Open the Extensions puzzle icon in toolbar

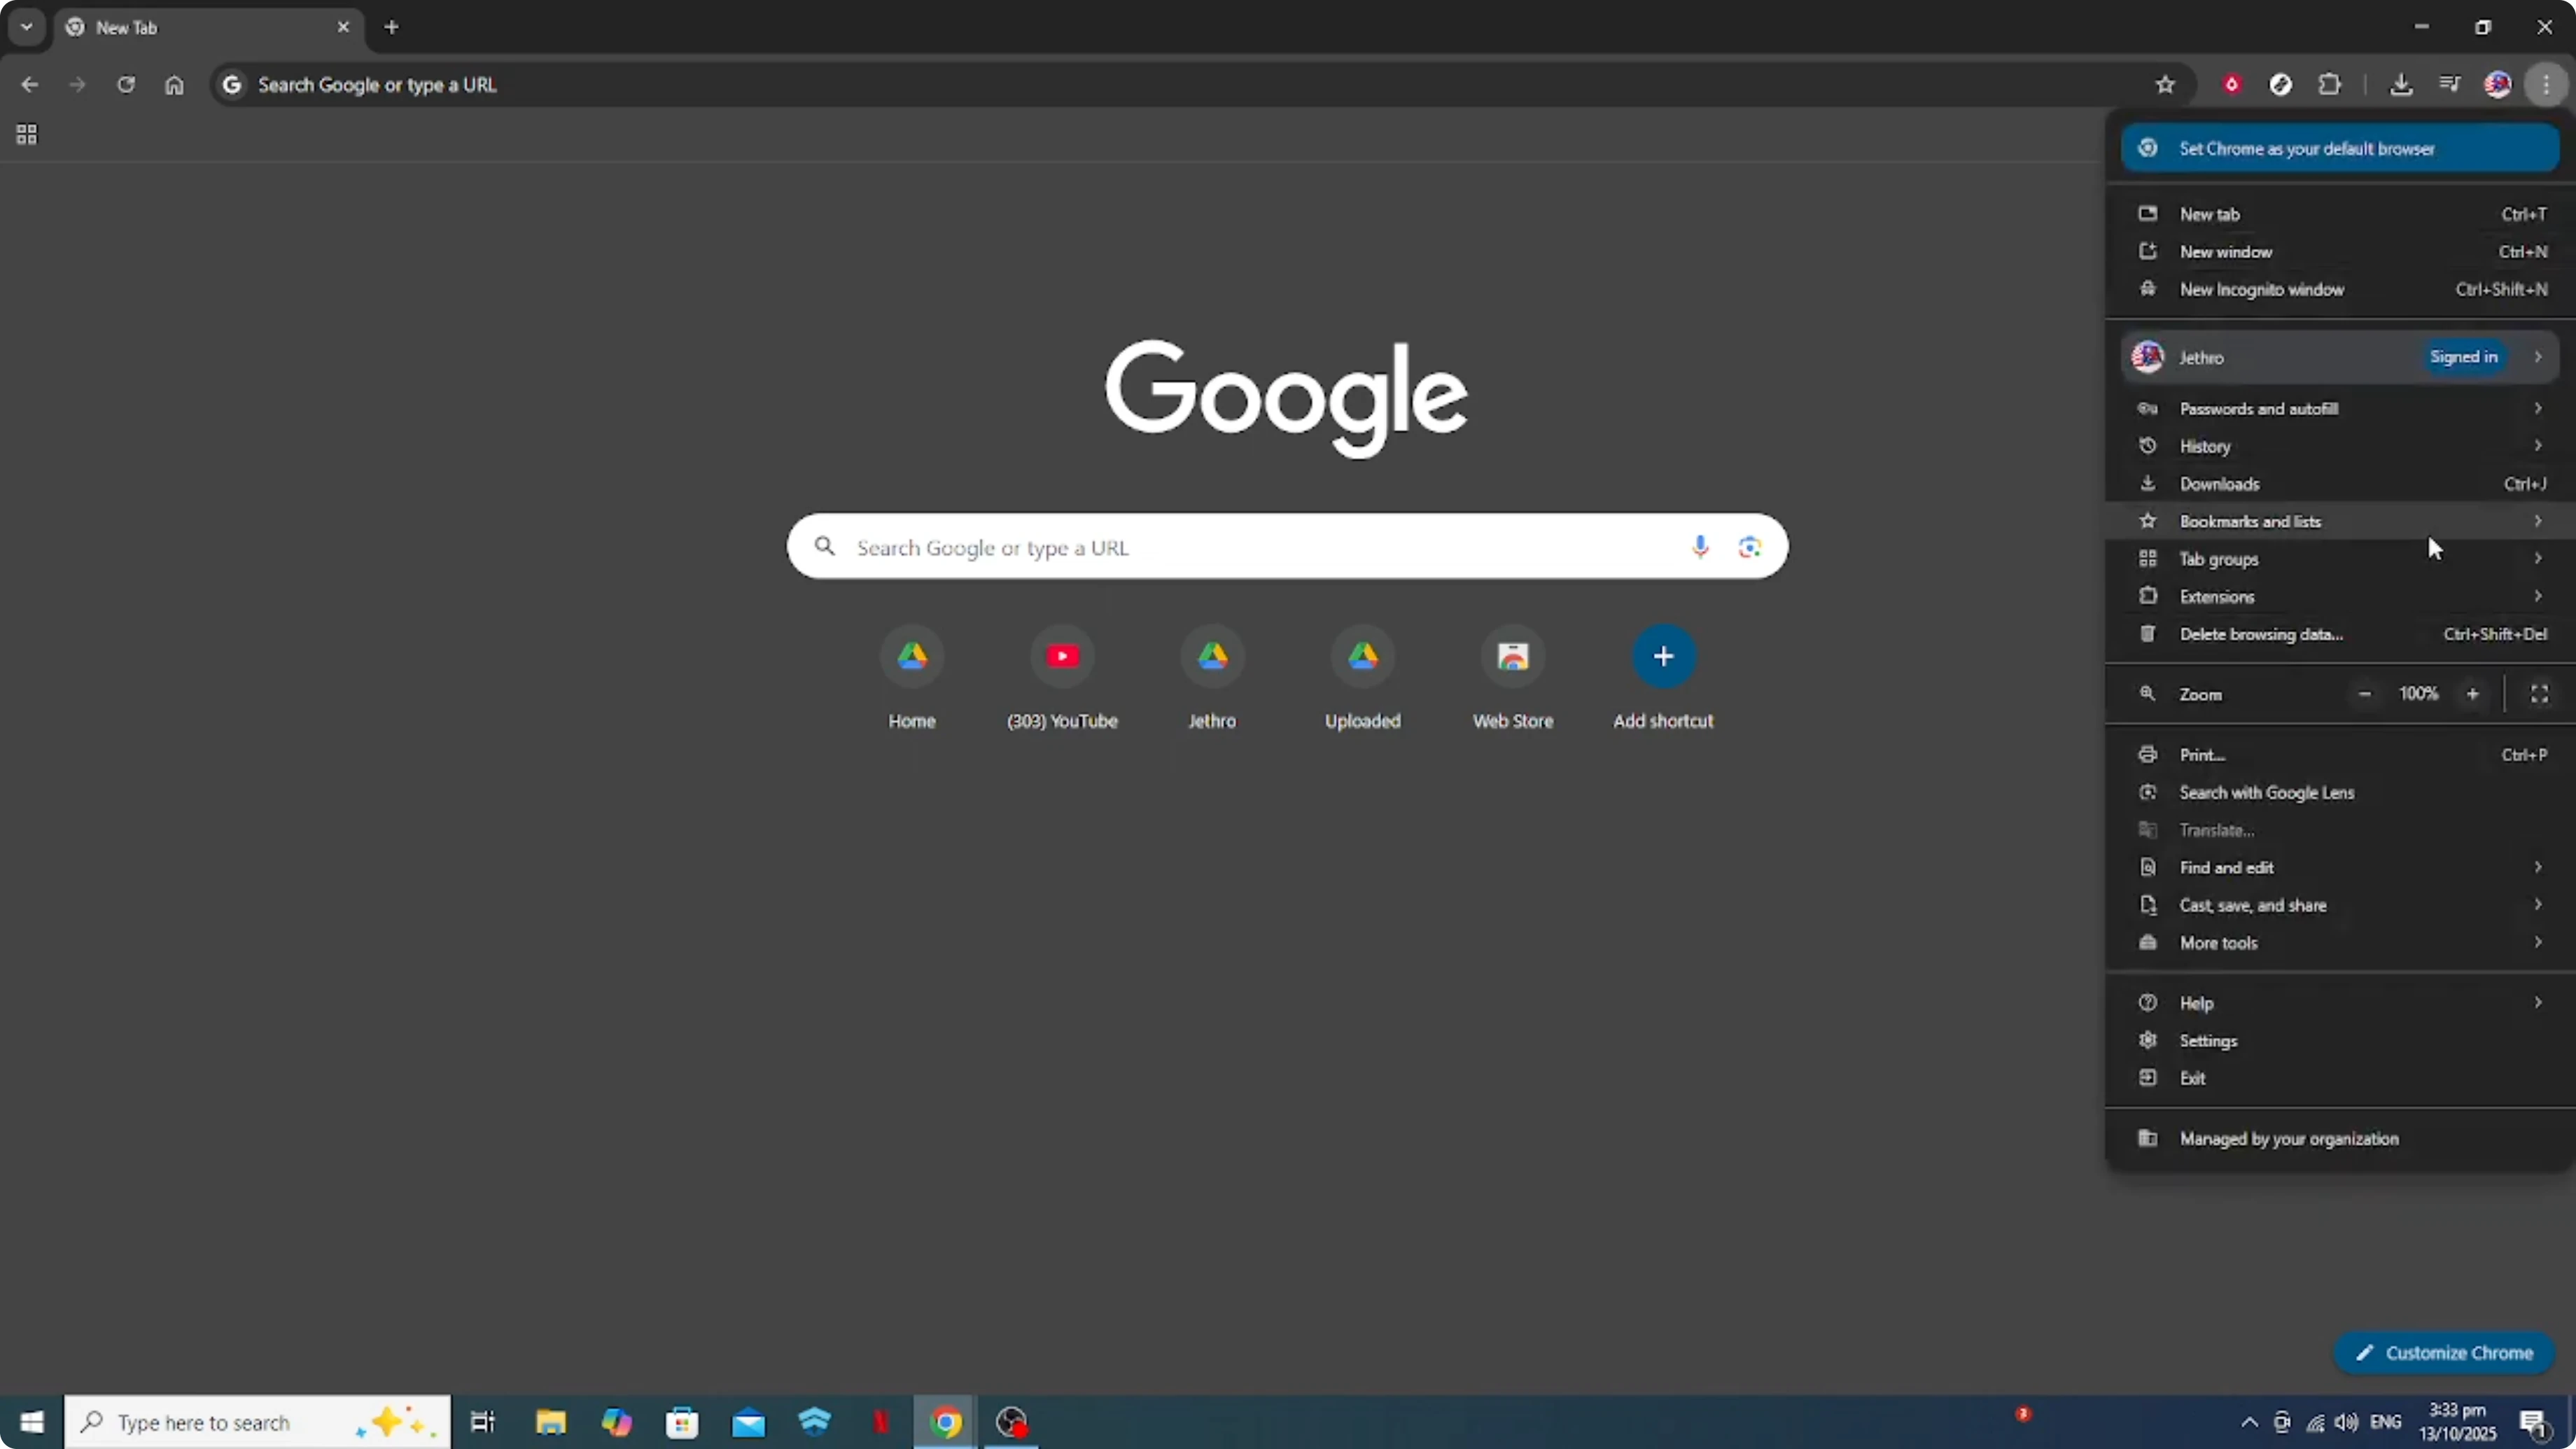pyautogui.click(x=2329, y=85)
